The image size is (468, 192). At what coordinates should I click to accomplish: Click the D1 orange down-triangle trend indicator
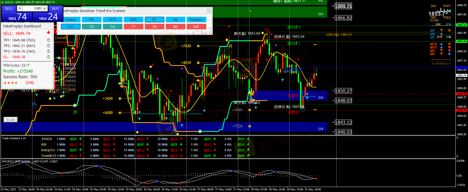coord(441,30)
